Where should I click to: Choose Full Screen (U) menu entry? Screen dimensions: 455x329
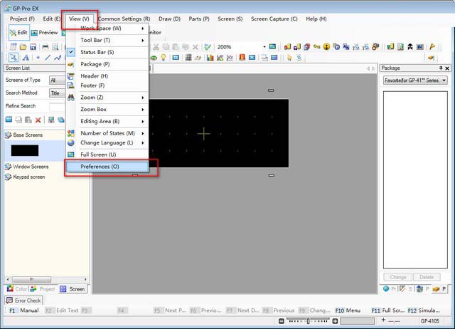click(x=107, y=155)
